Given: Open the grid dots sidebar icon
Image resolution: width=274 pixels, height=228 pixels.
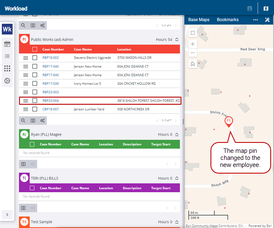Looking at the screenshot, I should pos(7,69).
